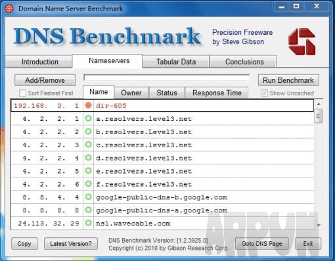This screenshot has width=335, height=261.
Task: Click IP address 4.2.2.5
Action: click(51, 171)
